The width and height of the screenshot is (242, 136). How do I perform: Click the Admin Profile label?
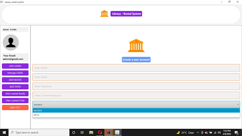pos(10,30)
